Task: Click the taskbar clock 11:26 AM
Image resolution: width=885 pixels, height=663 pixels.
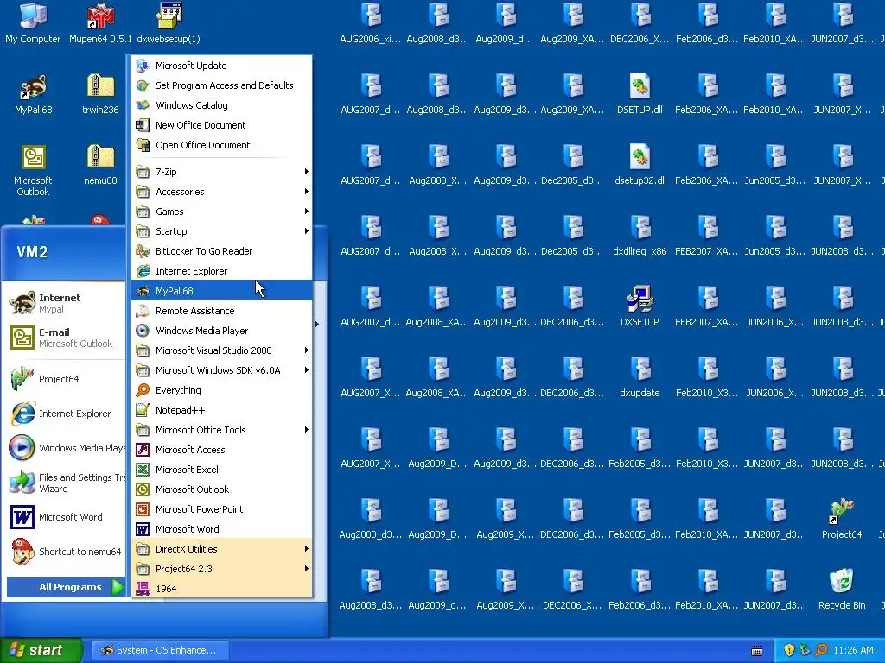Action: (853, 650)
